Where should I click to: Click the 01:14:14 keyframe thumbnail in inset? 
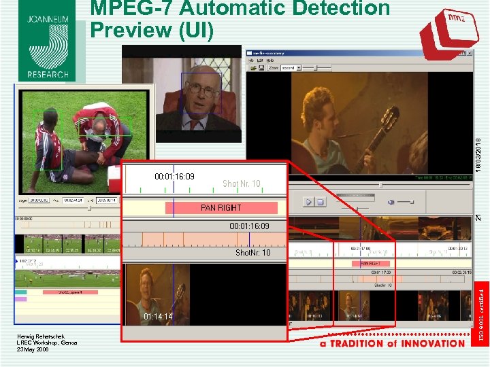click(x=157, y=295)
